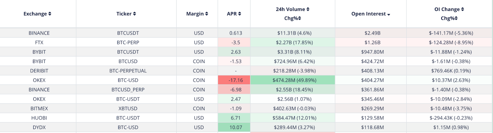Click volume $218.28M (-3.98%)
The width and height of the screenshot is (493, 133).
point(294,71)
